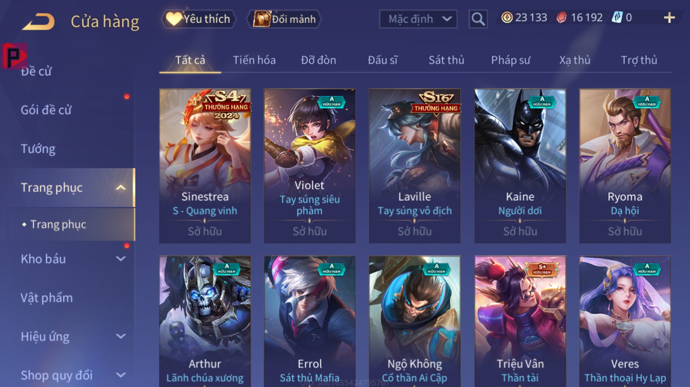Select the Tiến hóa tab
This screenshot has height=387, width=690.
click(x=254, y=60)
